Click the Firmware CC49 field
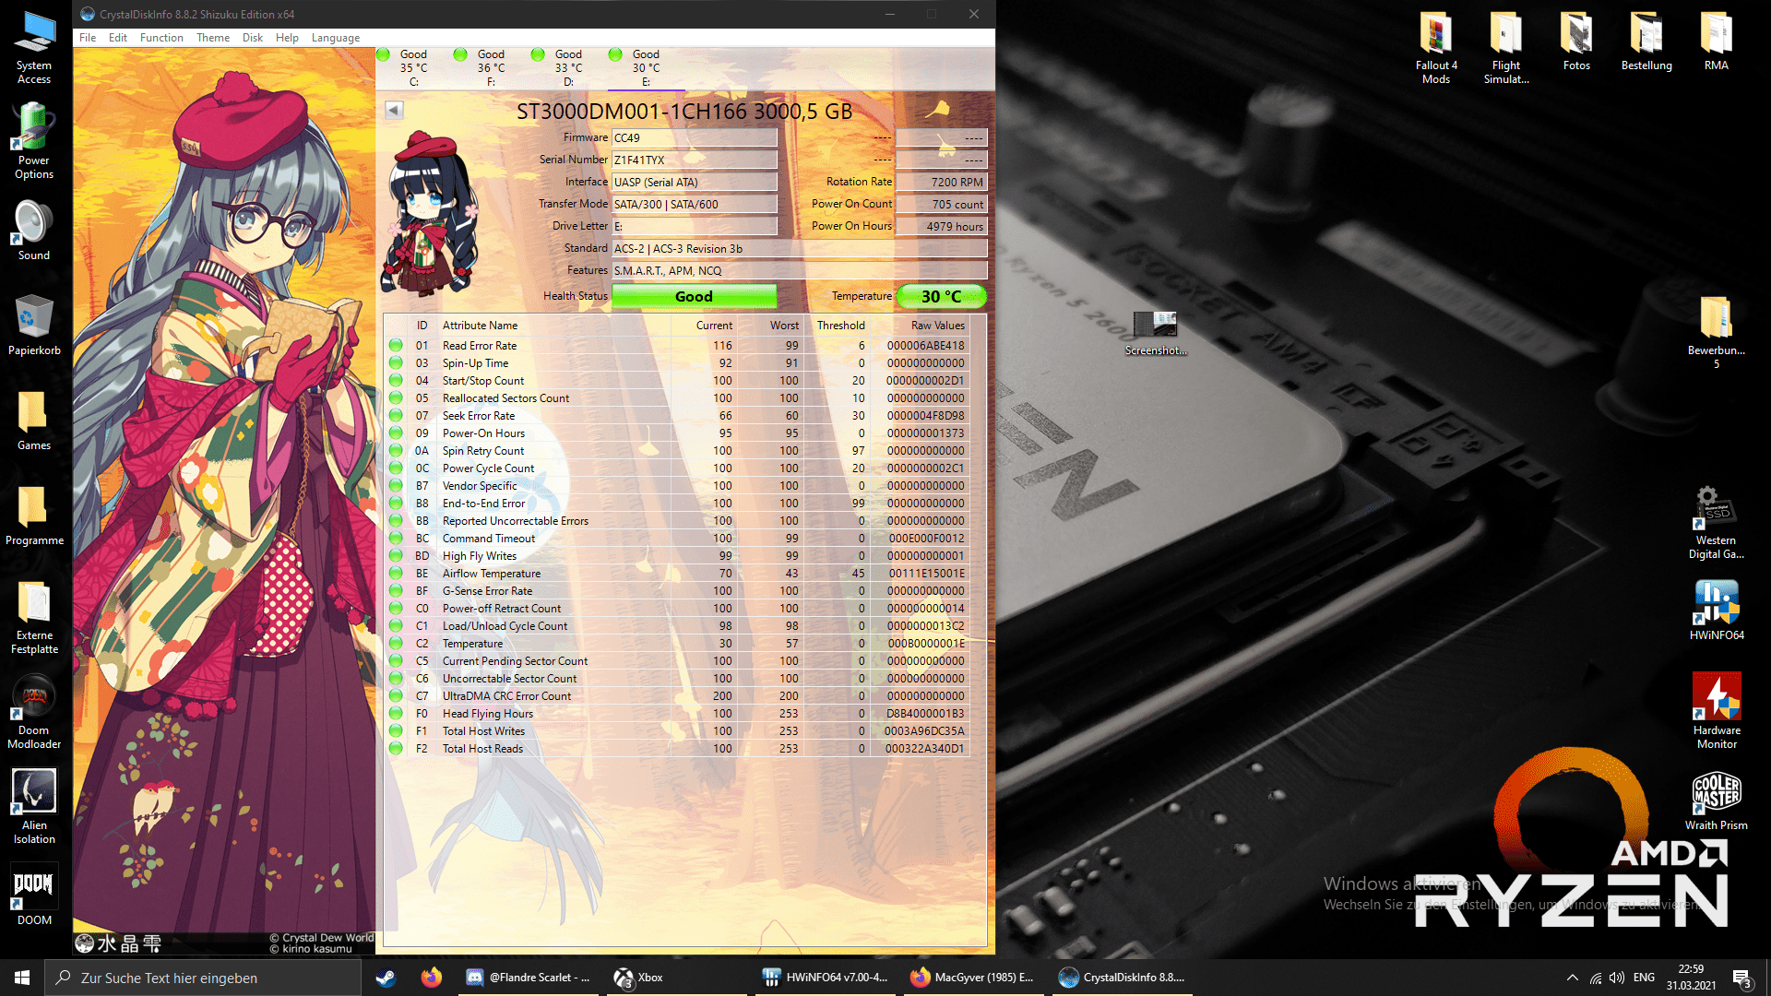Image resolution: width=1771 pixels, height=996 pixels. (694, 138)
